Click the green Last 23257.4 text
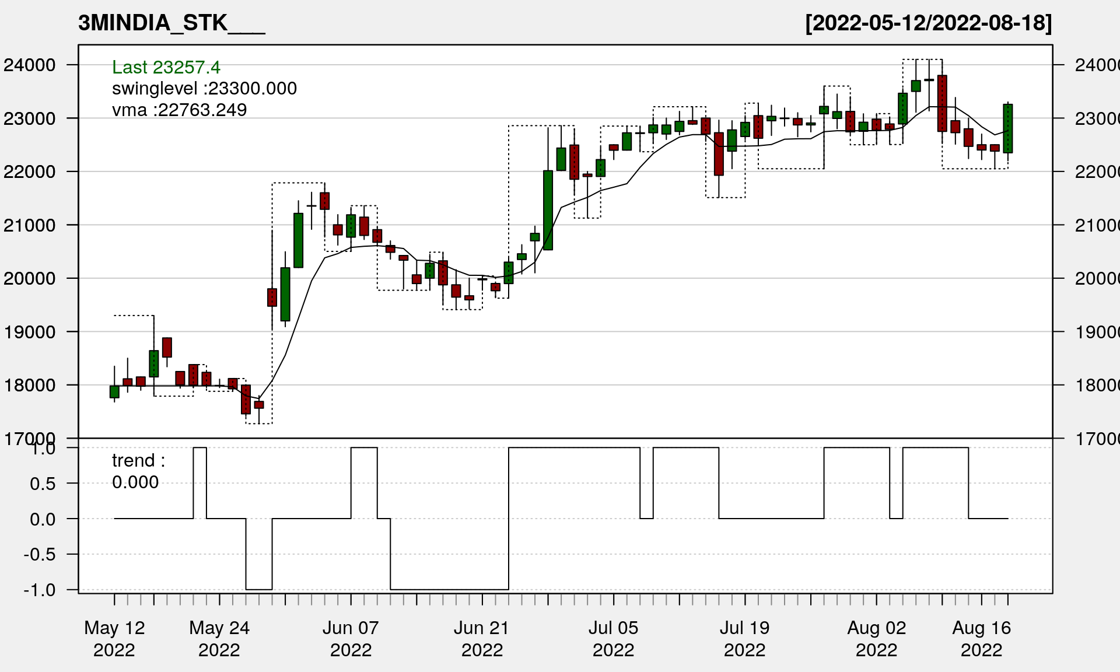This screenshot has height=672, width=1120. tap(166, 67)
